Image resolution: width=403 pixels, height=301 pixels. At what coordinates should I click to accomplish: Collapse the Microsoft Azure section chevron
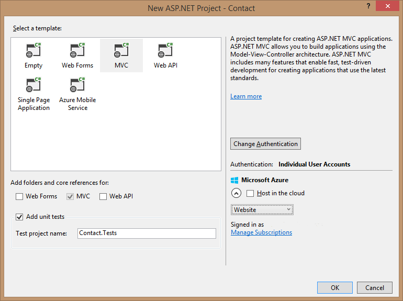[236, 193]
